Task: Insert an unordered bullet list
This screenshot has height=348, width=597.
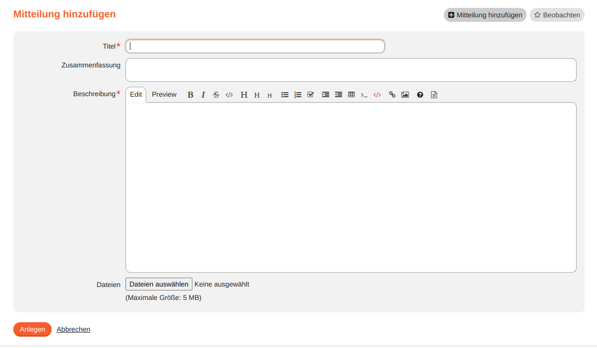Action: [285, 95]
